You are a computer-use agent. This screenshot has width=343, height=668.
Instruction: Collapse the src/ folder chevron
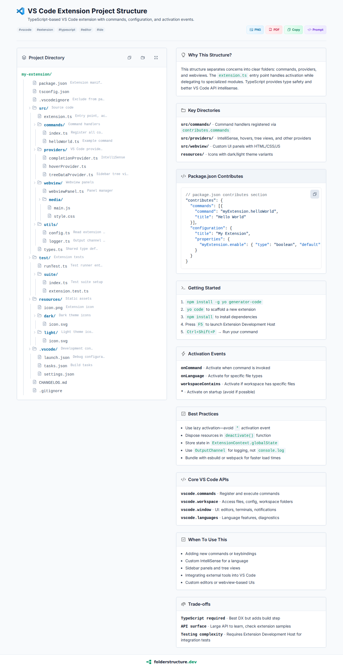(30, 108)
